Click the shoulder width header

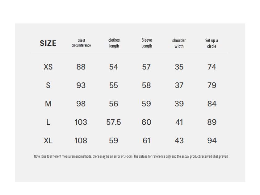[179, 43]
